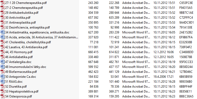The height and width of the screenshot is (99, 197).
Task: Click the Word icon of 34 Antiastmatika file
Action: [3, 32]
